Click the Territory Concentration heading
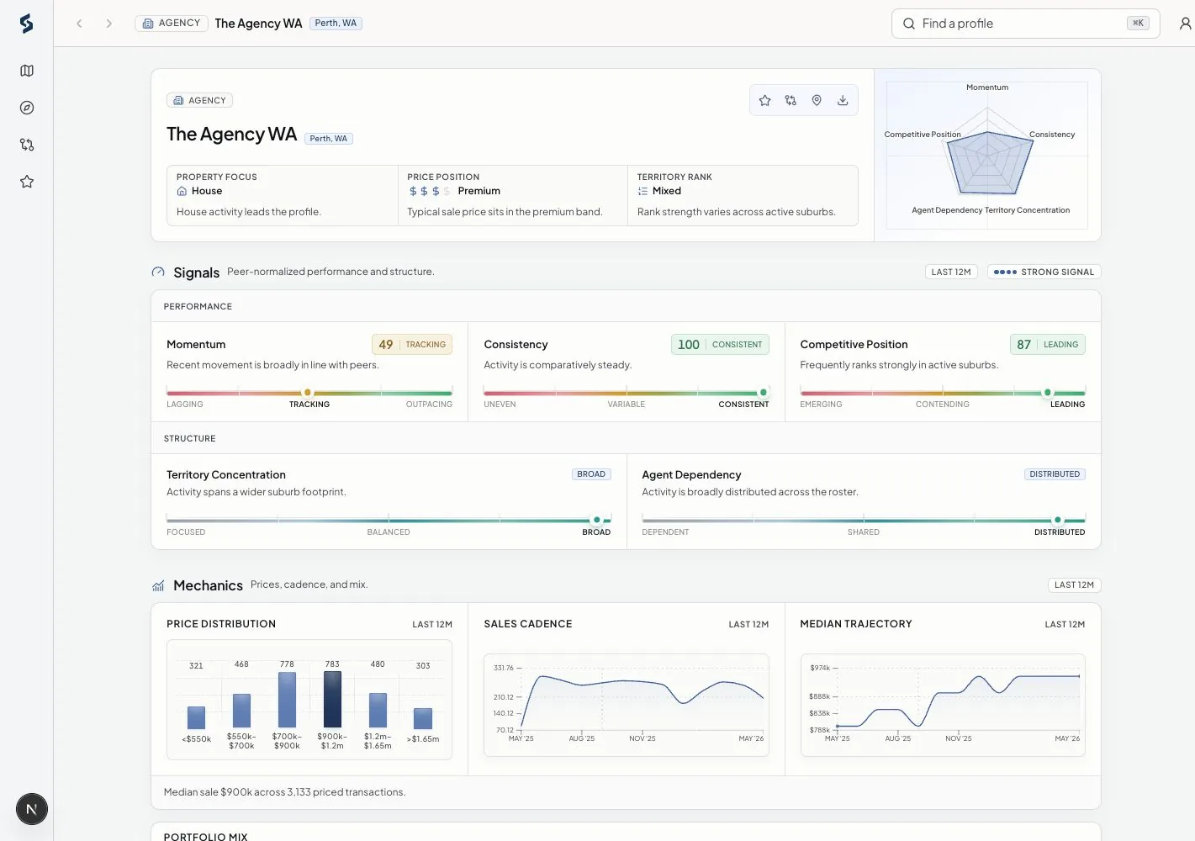Screen dimensions: 1195x841 pos(226,474)
